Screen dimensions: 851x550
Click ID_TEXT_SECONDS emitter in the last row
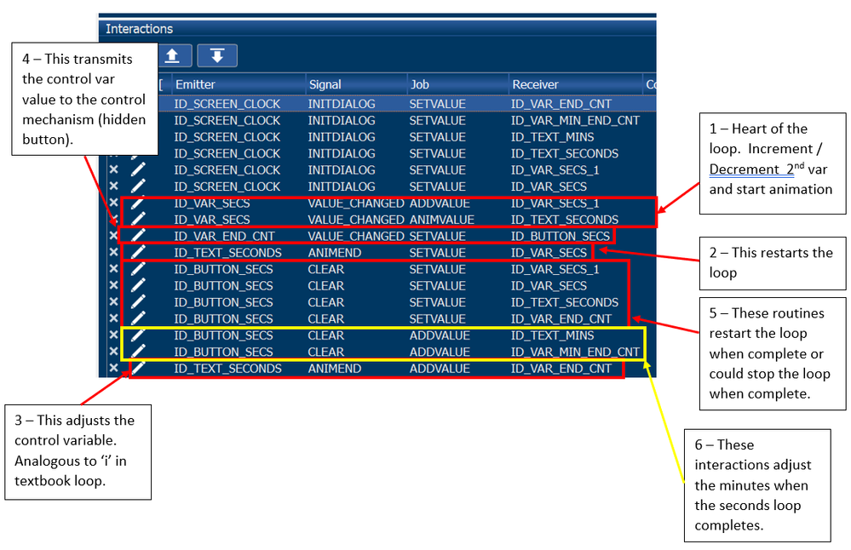227,369
